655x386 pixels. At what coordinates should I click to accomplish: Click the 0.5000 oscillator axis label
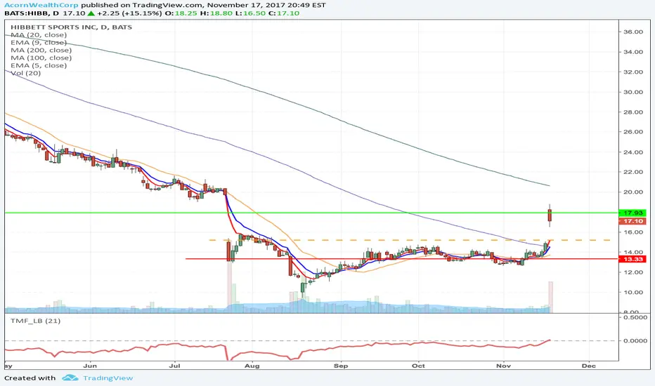pyautogui.click(x=635, y=317)
